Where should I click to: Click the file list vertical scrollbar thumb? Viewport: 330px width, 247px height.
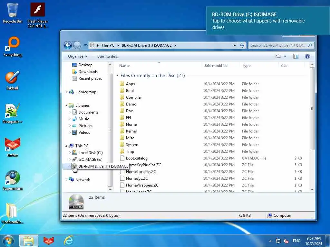click(312, 109)
